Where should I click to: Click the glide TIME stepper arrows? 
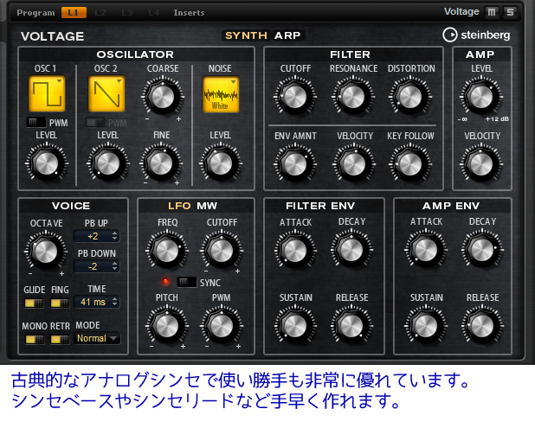pos(114,302)
